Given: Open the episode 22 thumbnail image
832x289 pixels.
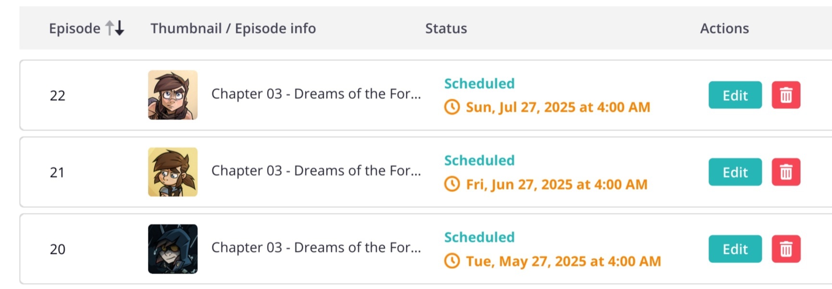Looking at the screenshot, I should pyautogui.click(x=172, y=95).
